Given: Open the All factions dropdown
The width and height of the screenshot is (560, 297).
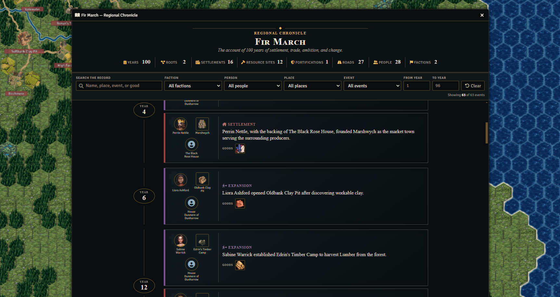Looking at the screenshot, I should click(193, 86).
